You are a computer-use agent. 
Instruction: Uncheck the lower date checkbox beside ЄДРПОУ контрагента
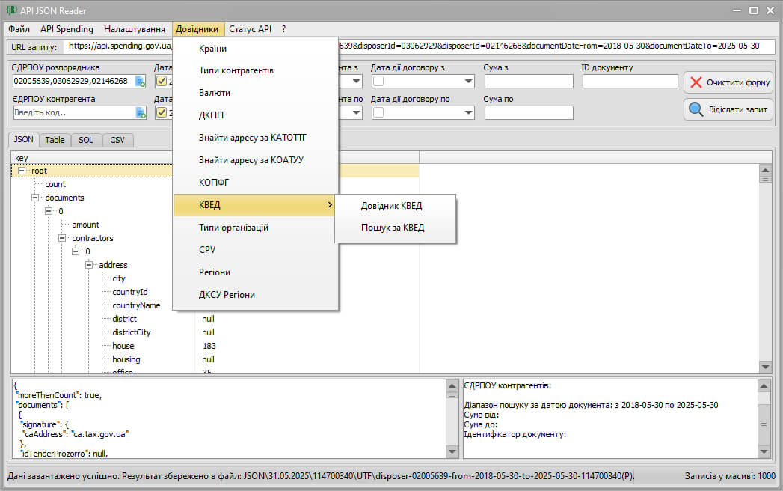coord(161,112)
